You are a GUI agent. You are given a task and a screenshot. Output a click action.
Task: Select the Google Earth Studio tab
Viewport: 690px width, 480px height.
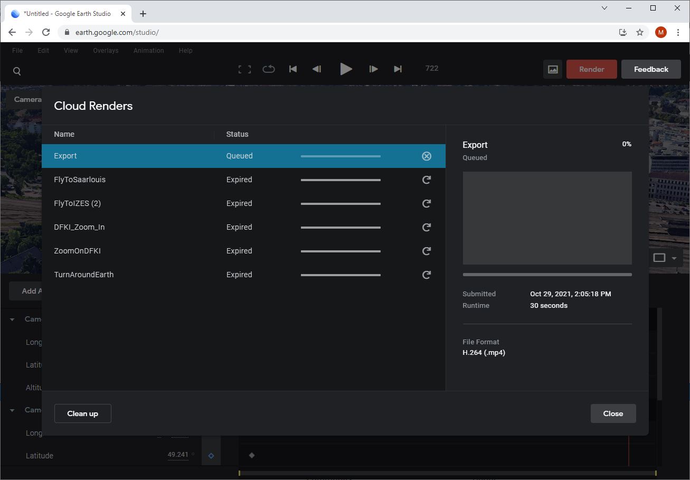click(68, 14)
